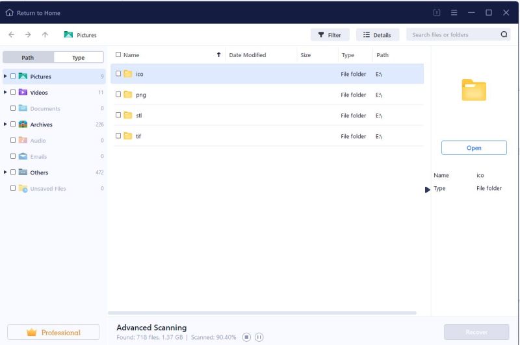Tick the Videos category checkbox

point(13,93)
